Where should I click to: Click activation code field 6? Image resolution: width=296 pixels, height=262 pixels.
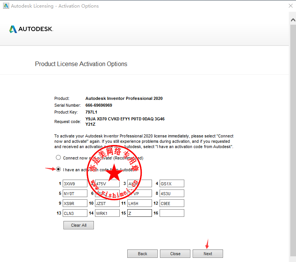click(x=107, y=193)
